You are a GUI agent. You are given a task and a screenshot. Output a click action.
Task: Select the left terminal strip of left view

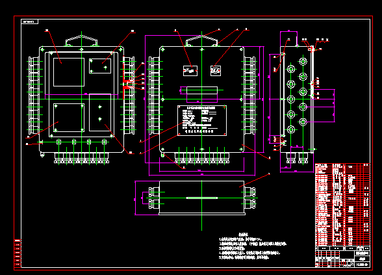click(34, 96)
